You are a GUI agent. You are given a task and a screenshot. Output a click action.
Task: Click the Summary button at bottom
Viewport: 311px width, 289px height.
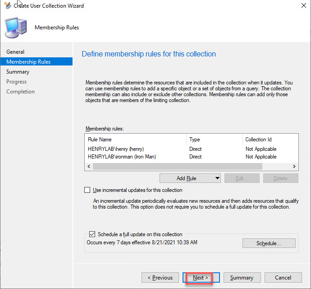pos(242,278)
